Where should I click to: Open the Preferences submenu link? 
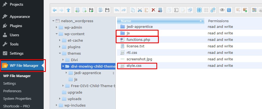coord(12,91)
